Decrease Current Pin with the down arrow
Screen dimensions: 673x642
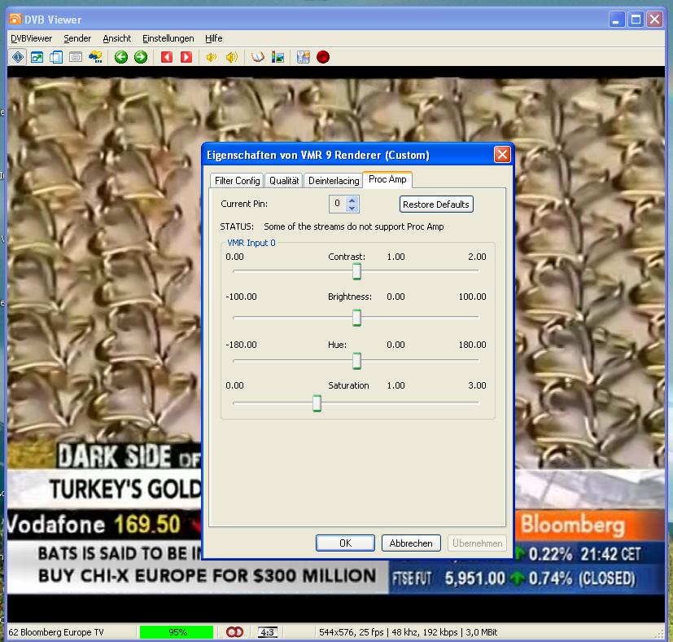tap(352, 209)
